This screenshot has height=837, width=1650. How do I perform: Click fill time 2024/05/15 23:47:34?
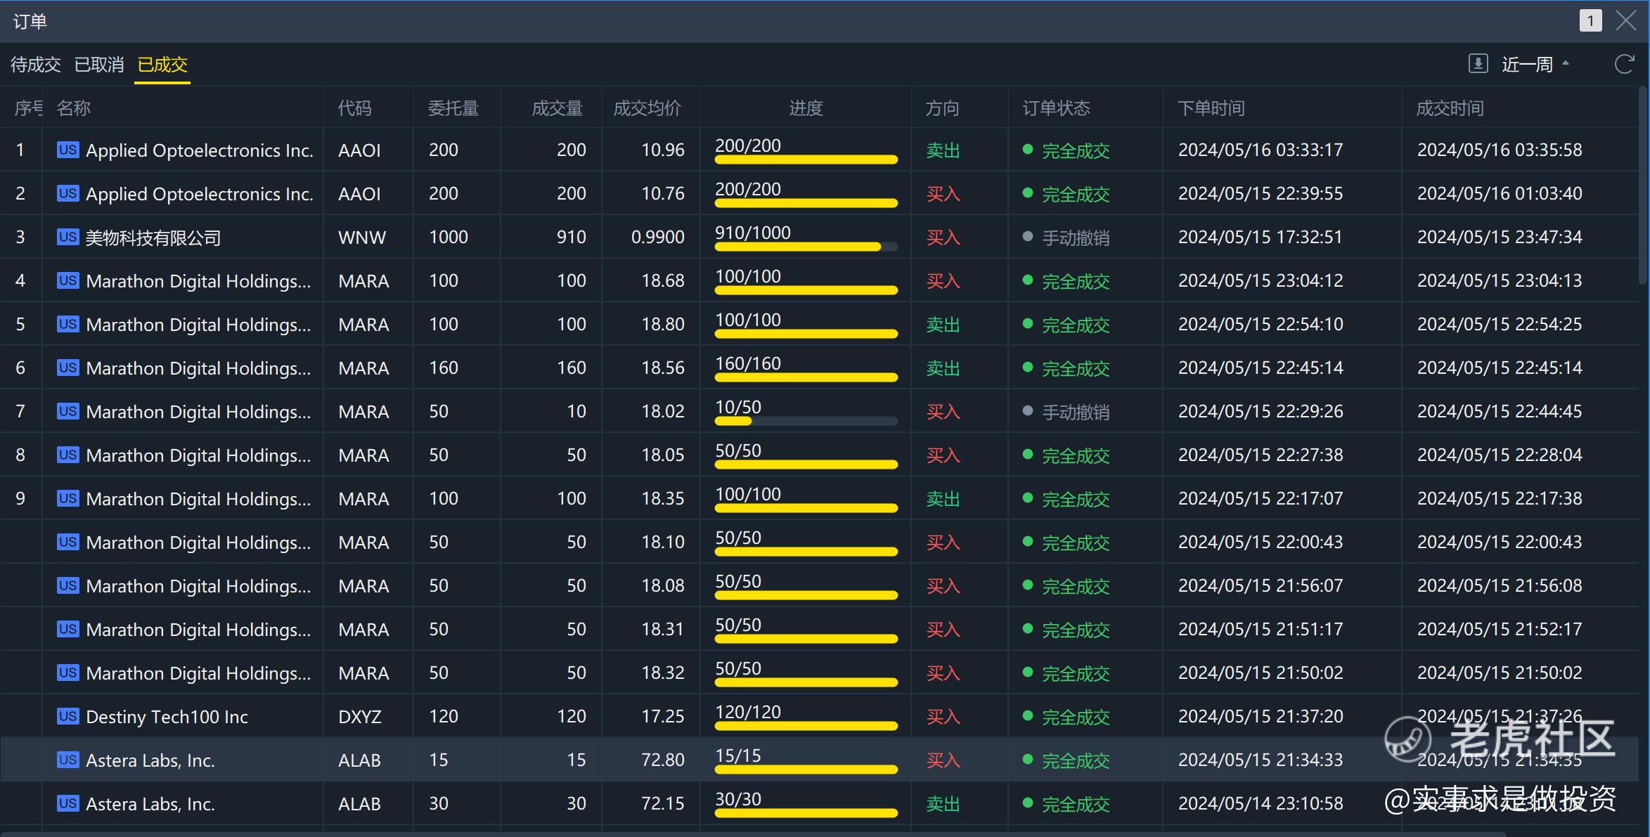(x=1500, y=237)
